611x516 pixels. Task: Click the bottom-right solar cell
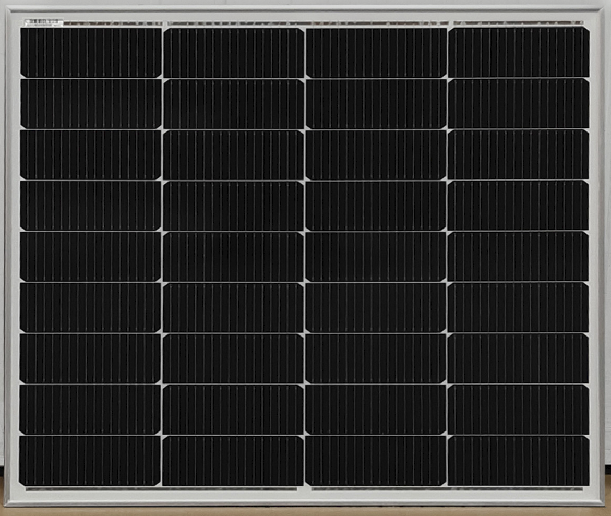point(518,460)
